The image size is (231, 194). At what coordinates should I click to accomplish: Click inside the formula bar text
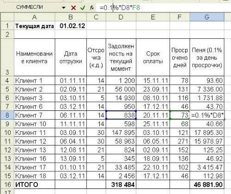click(163, 7)
